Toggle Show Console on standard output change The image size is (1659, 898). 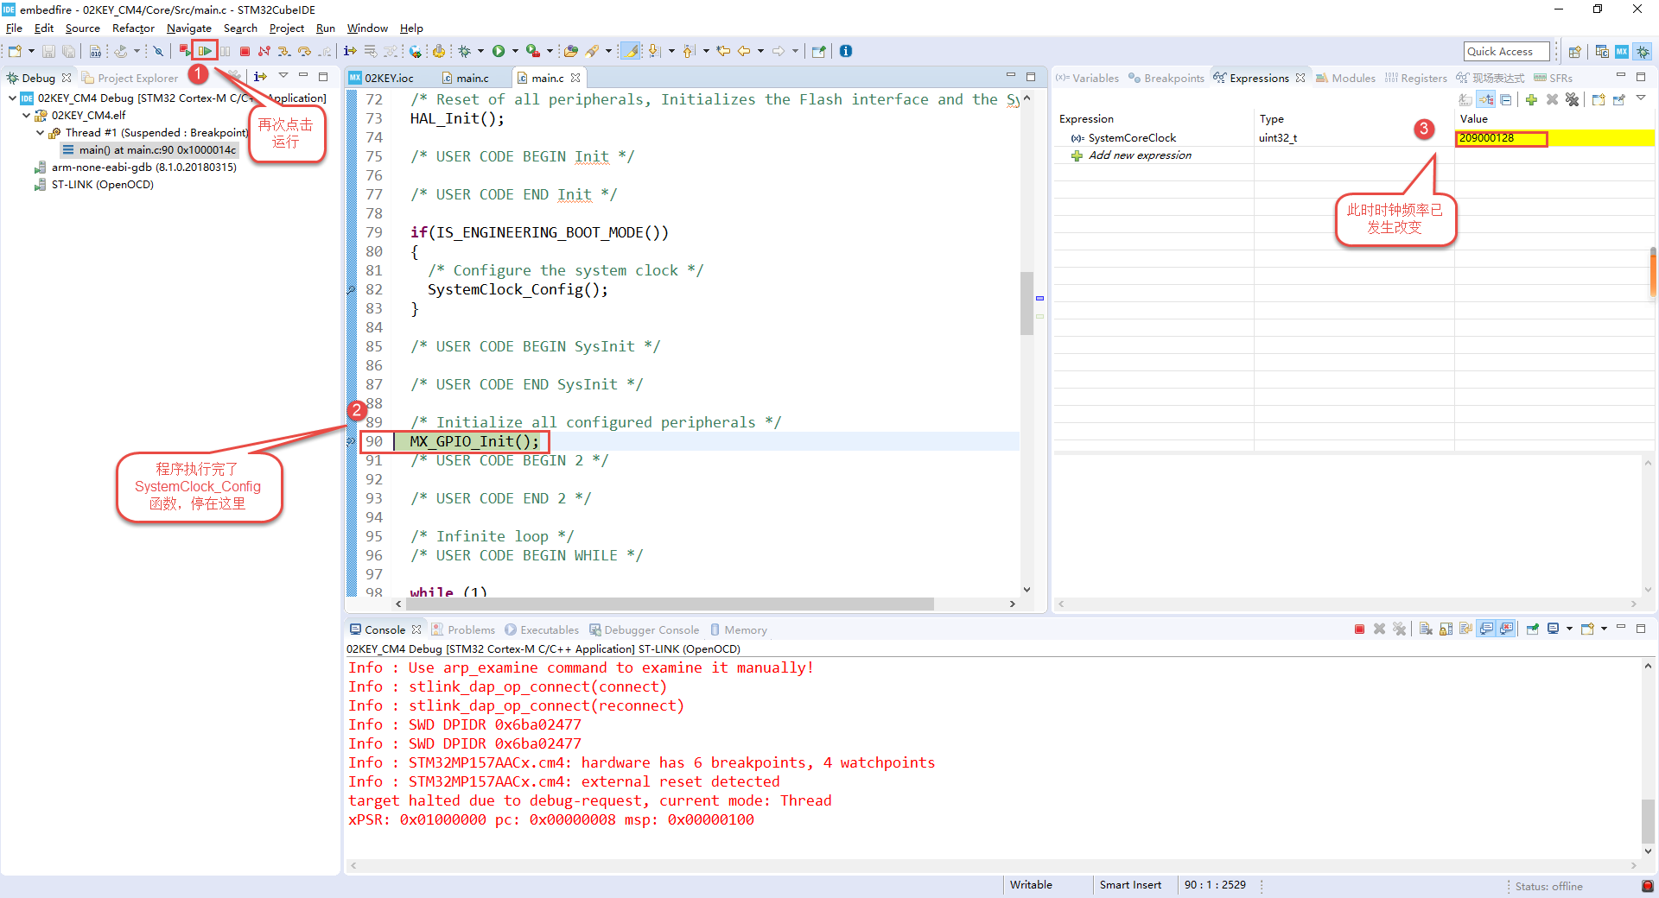click(1486, 629)
